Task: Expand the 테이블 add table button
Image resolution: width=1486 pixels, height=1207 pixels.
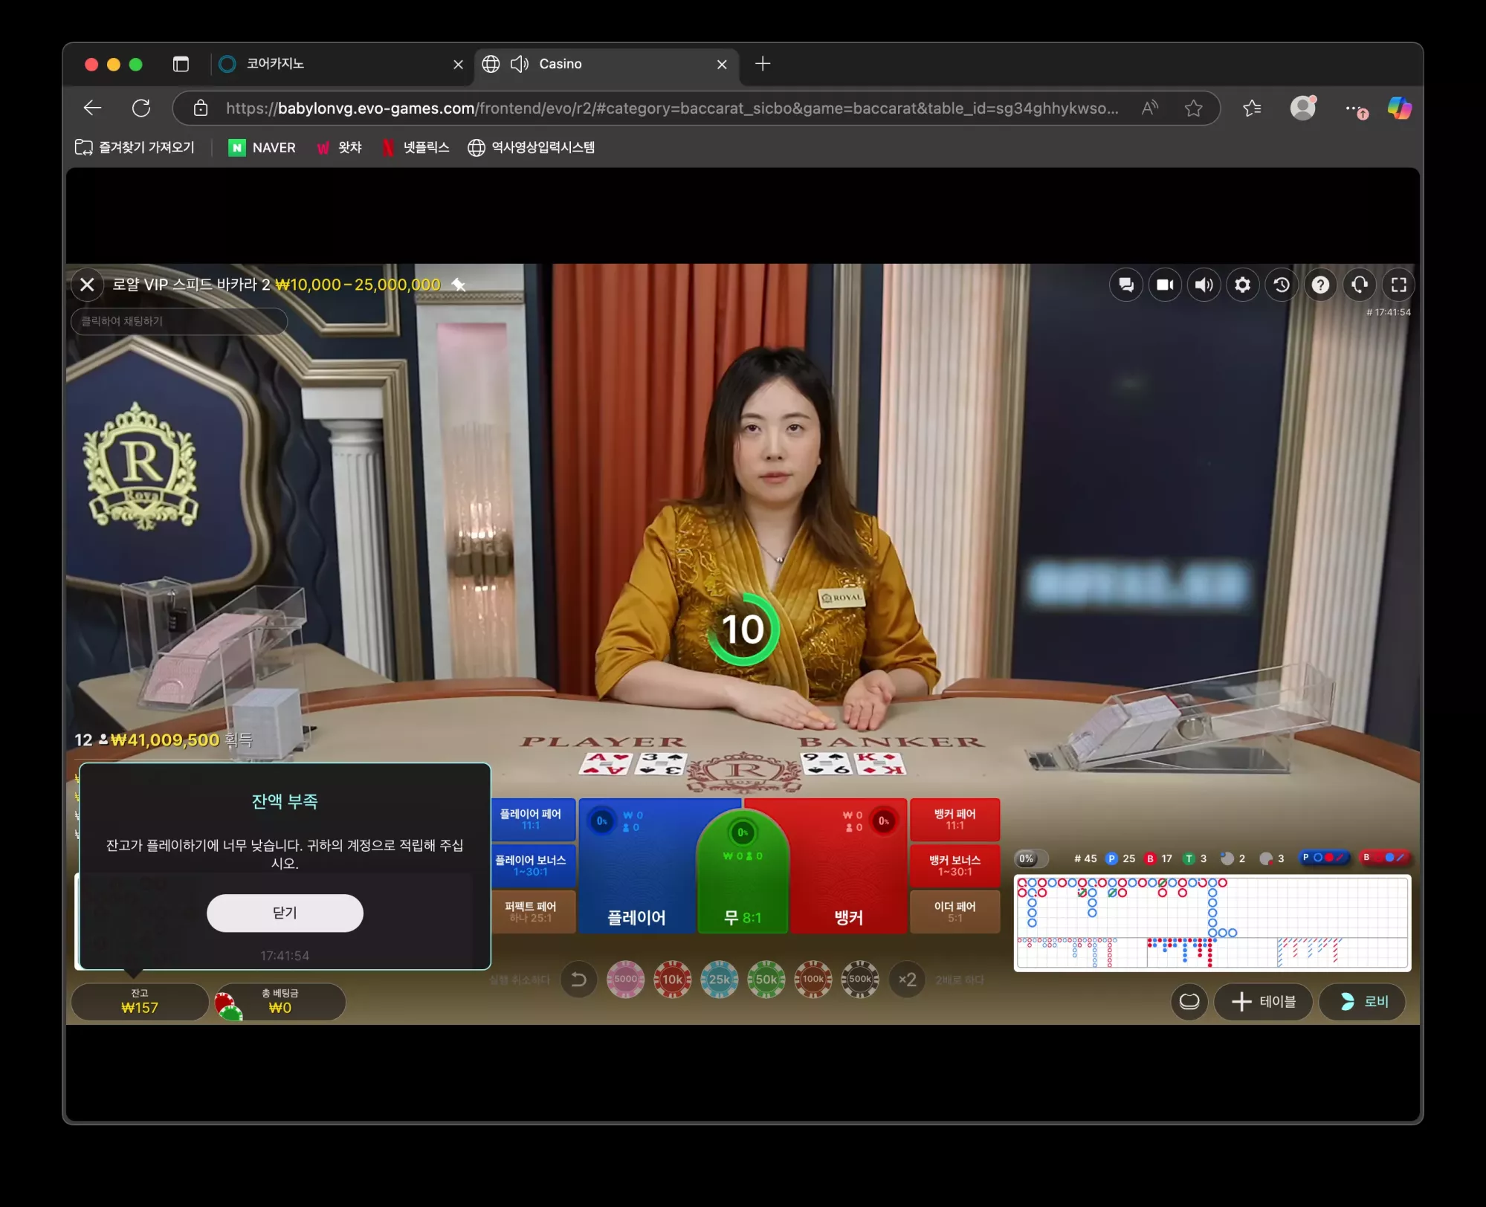Action: (1263, 1002)
